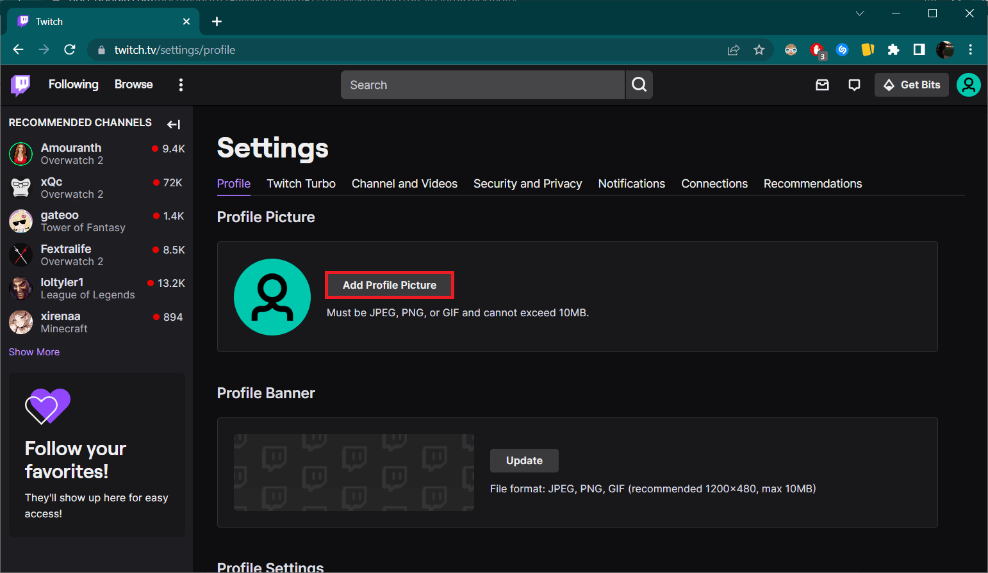Go back with browser back arrow
This screenshot has width=988, height=573.
[18, 49]
